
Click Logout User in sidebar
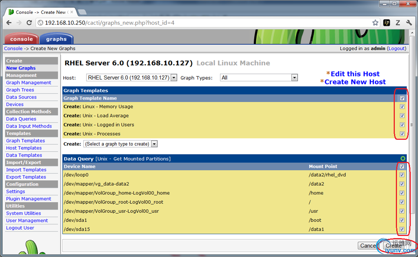[x=20, y=228]
